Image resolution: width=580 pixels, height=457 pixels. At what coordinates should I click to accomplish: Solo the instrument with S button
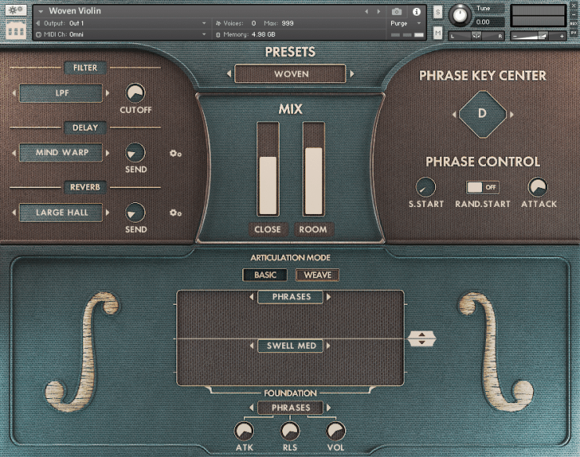[x=437, y=13]
